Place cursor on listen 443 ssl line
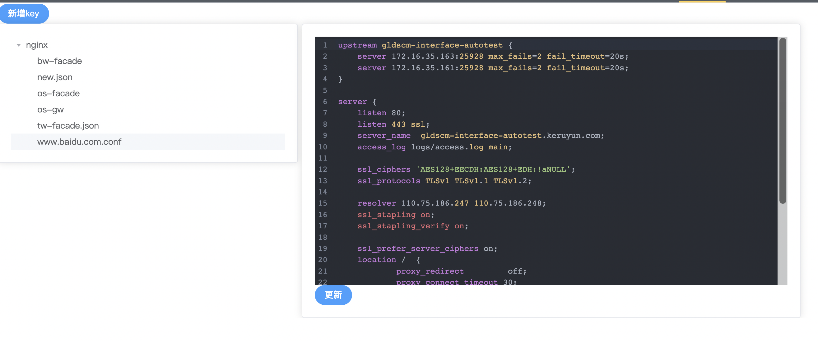818x341 pixels. (x=393, y=124)
